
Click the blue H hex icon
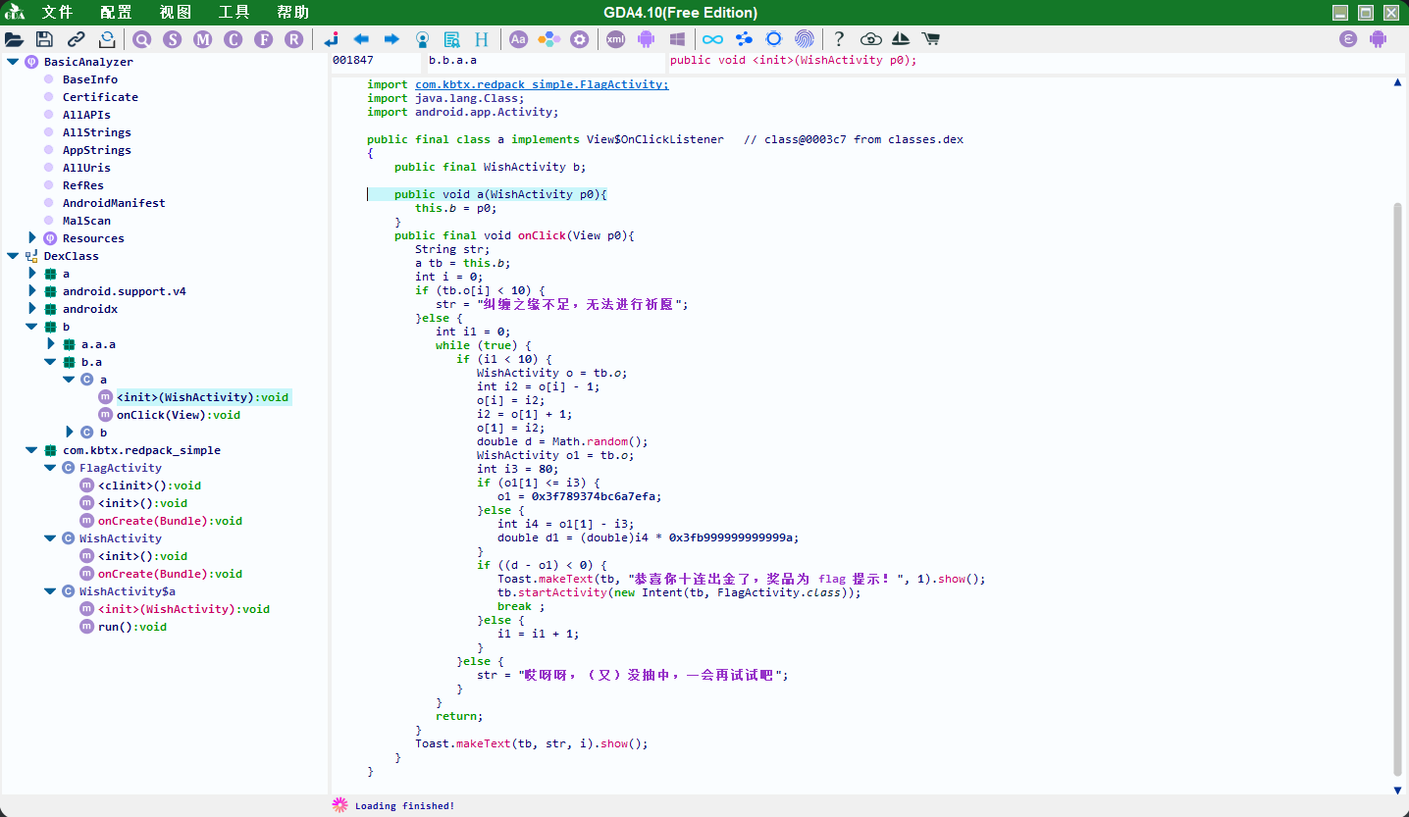click(x=482, y=39)
